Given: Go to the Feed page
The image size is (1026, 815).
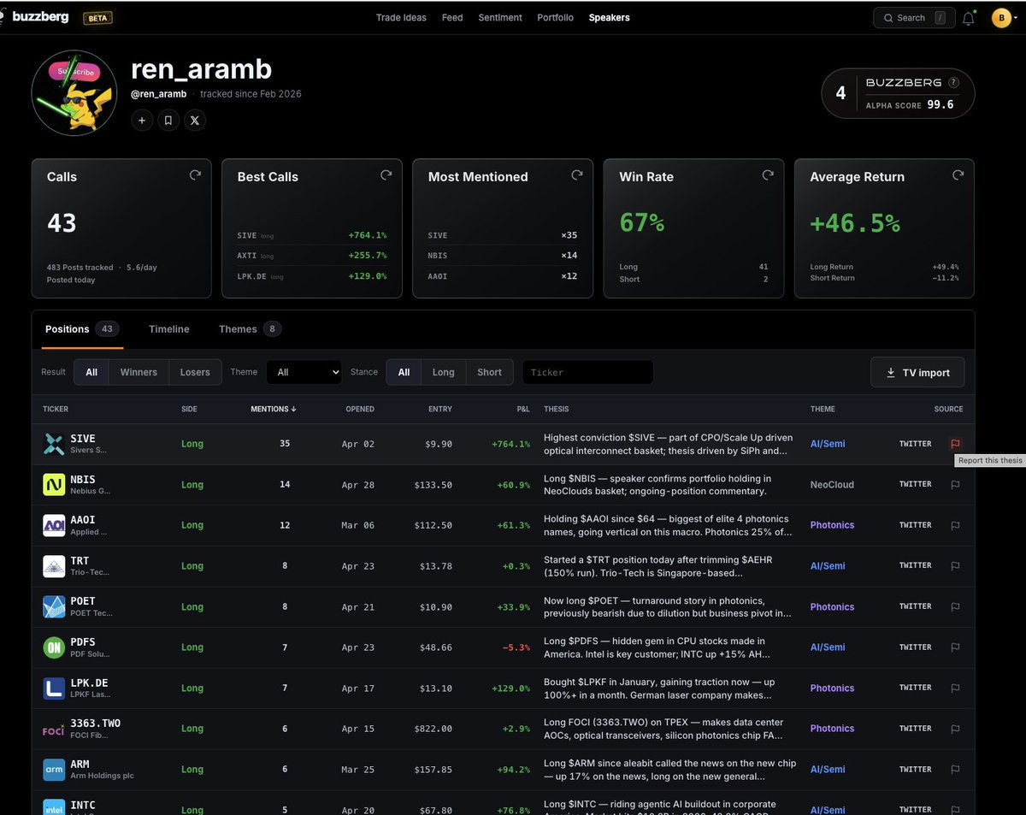Looking at the screenshot, I should pos(452,17).
